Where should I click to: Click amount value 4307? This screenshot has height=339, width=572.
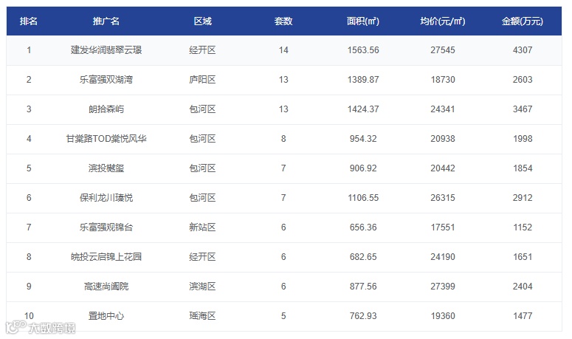523,50
